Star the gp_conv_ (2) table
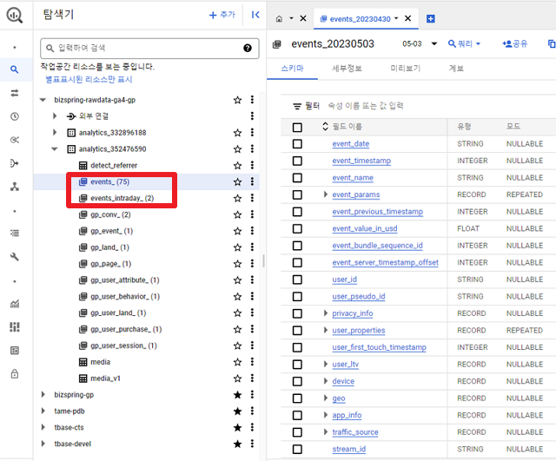 pos(237,214)
